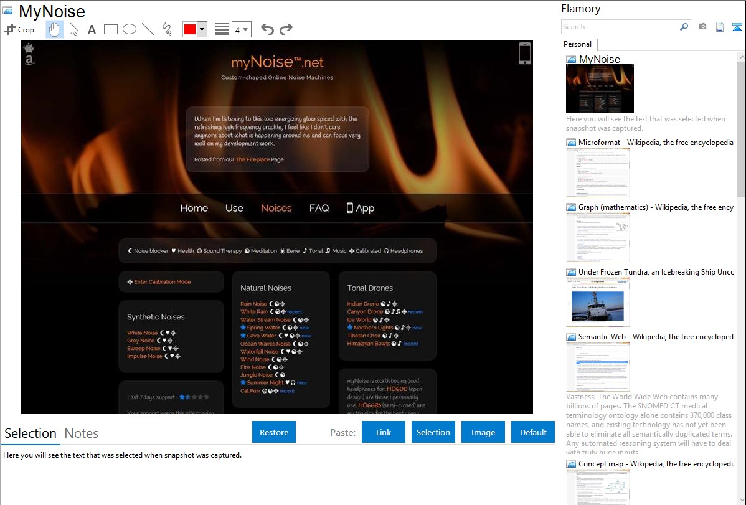Choose the arrow pointer tool
This screenshot has width=746, height=505.
point(73,29)
